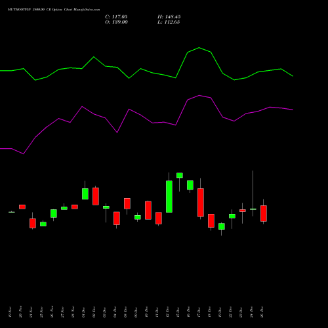The height and width of the screenshot is (328, 328).
Task: Select the 26 Dec date label
Action: tap(262, 312)
